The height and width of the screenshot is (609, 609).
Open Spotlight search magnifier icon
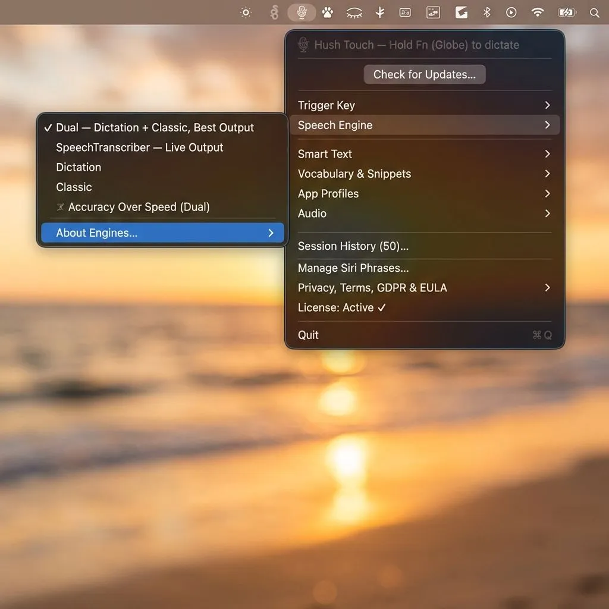(594, 12)
